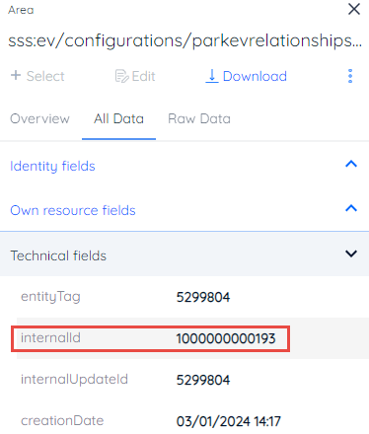Click the Technical fields section title

pyautogui.click(x=58, y=255)
